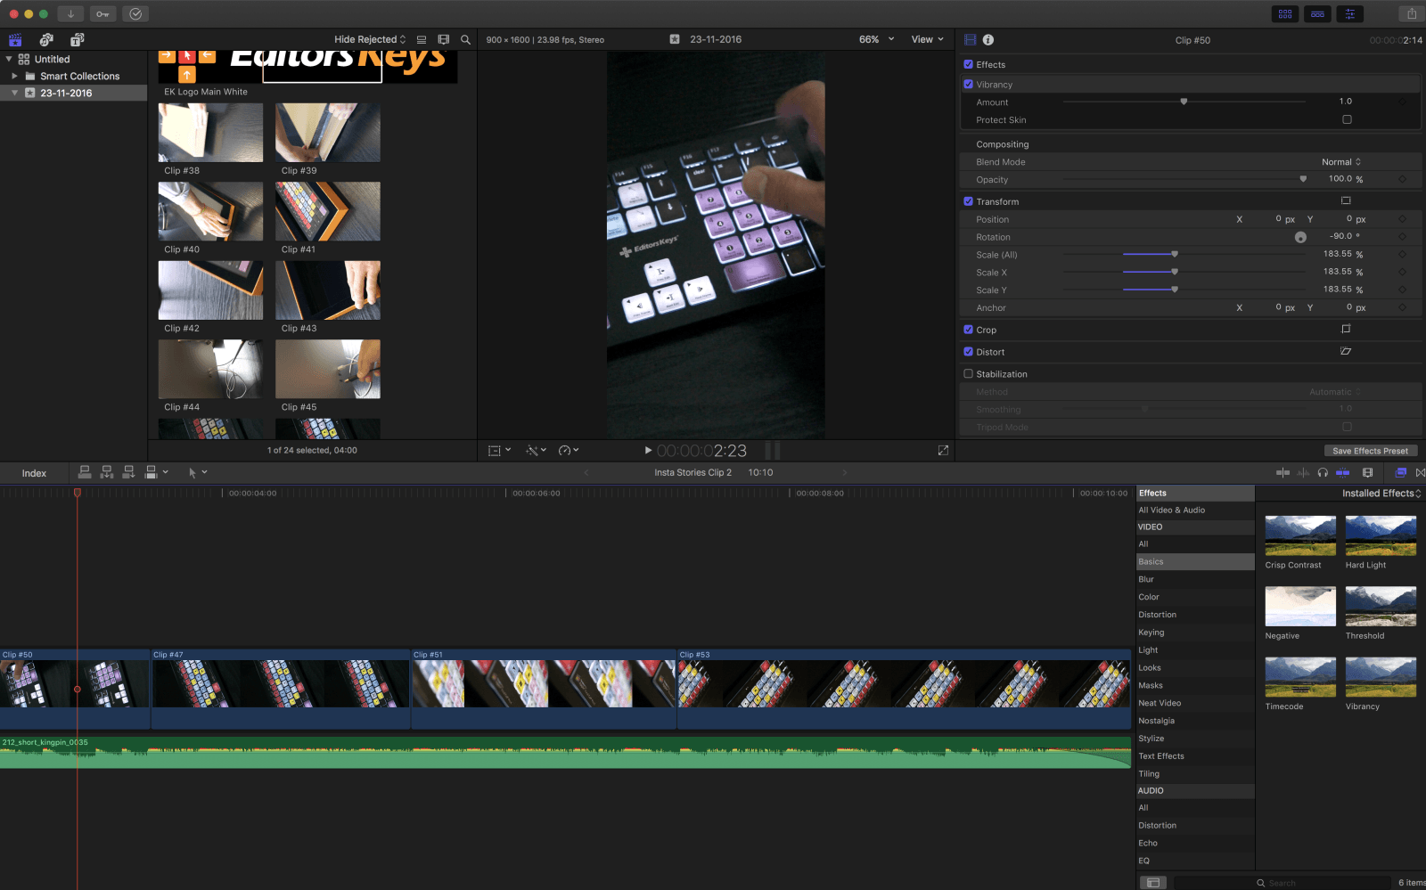Disable the Vibrancy effect checkbox
The width and height of the screenshot is (1426, 890).
click(969, 85)
